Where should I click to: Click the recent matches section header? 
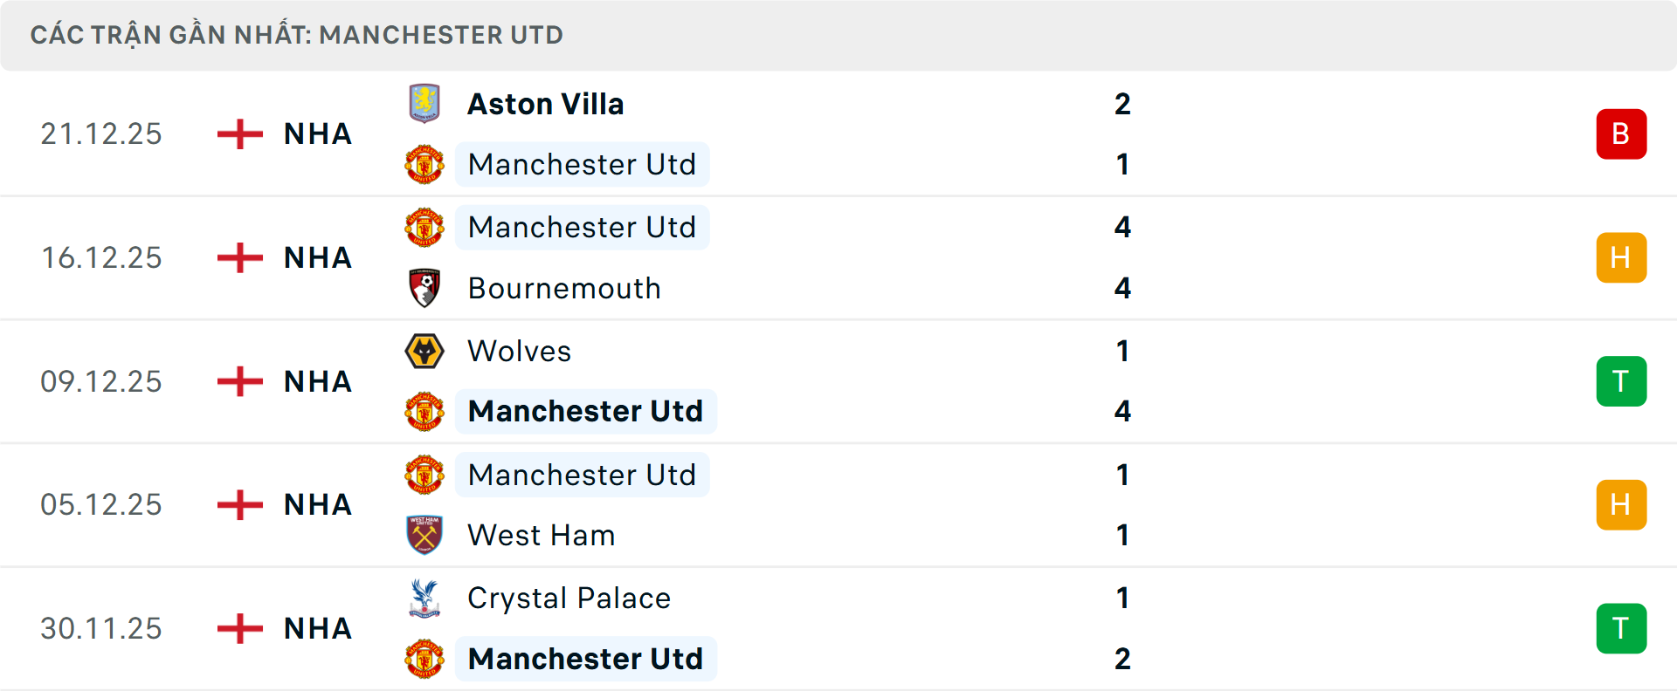click(x=297, y=35)
